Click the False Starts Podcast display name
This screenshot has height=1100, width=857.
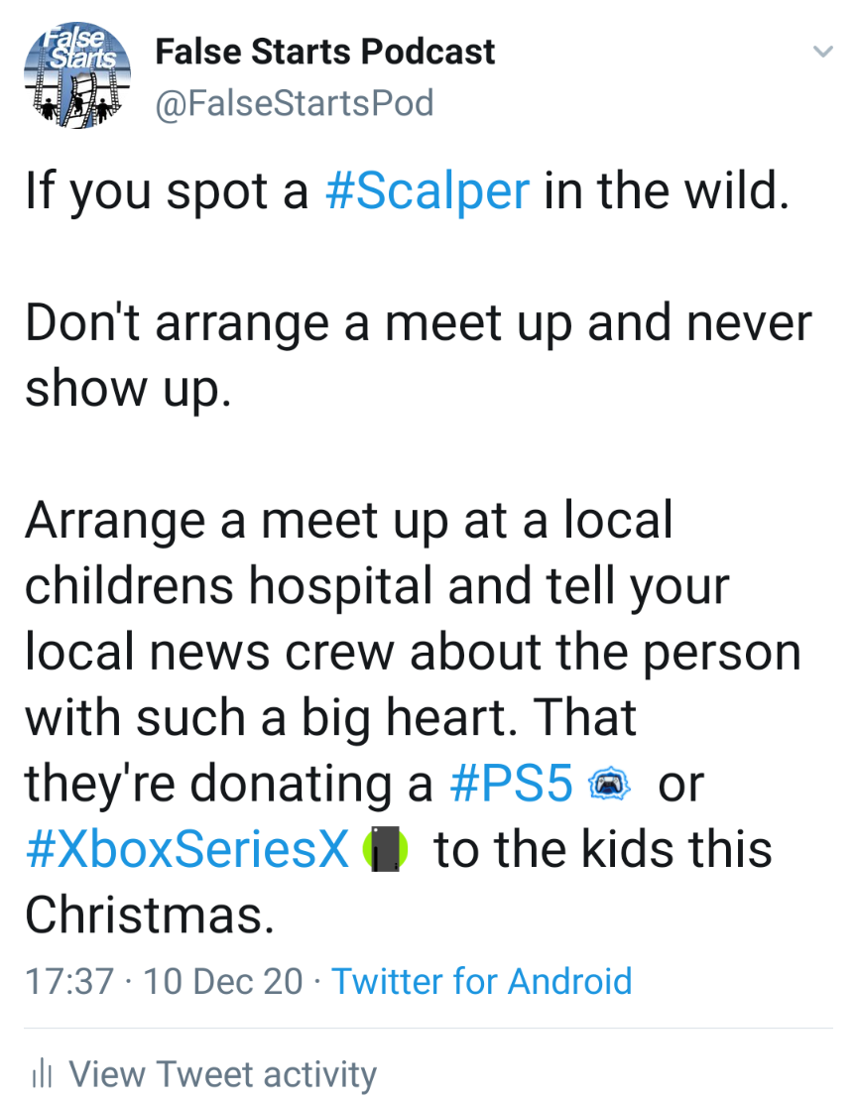coord(325,52)
